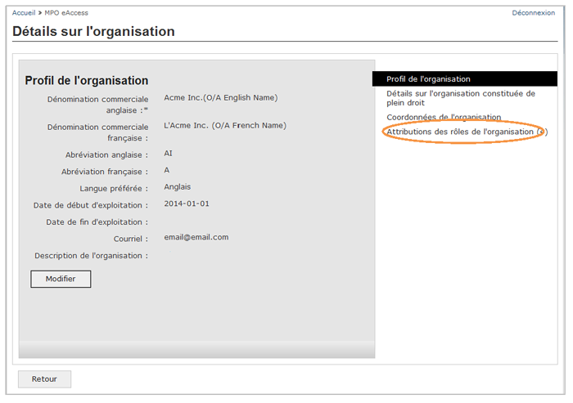Screen dimensions: 573x403
Task: Open the MPO eAccess breadcrumb
Action: (66, 13)
